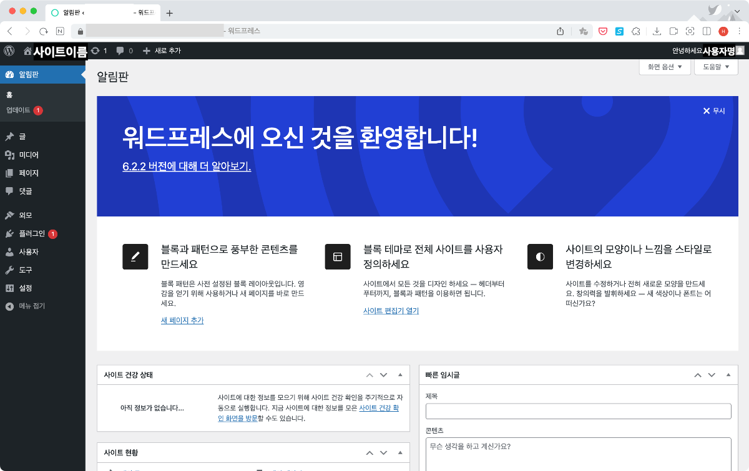This screenshot has width=749, height=471.
Task: Click the share icon in address bar
Action: pyautogui.click(x=561, y=31)
